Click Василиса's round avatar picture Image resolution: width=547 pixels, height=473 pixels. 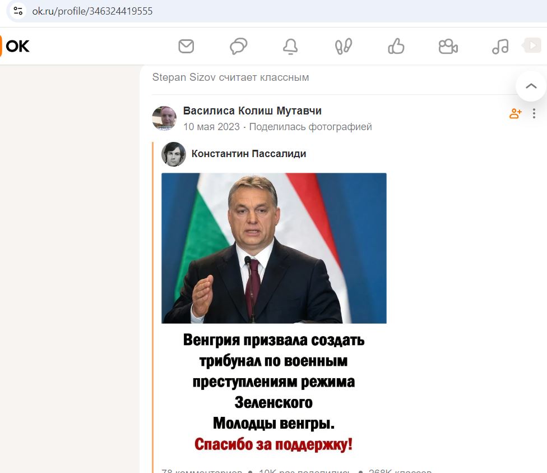pos(164,118)
